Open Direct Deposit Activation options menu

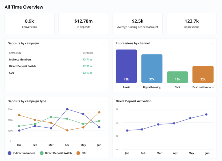click(x=212, y=101)
